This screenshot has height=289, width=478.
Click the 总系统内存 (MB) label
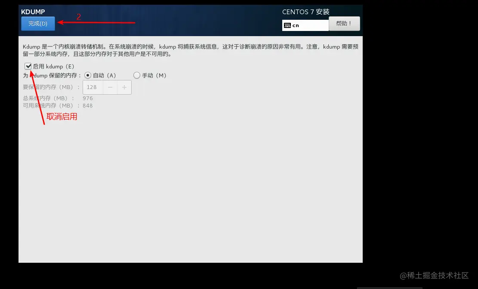49,98
